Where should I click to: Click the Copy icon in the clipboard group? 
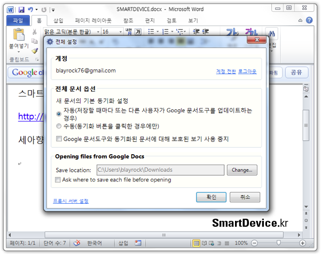point(34,41)
